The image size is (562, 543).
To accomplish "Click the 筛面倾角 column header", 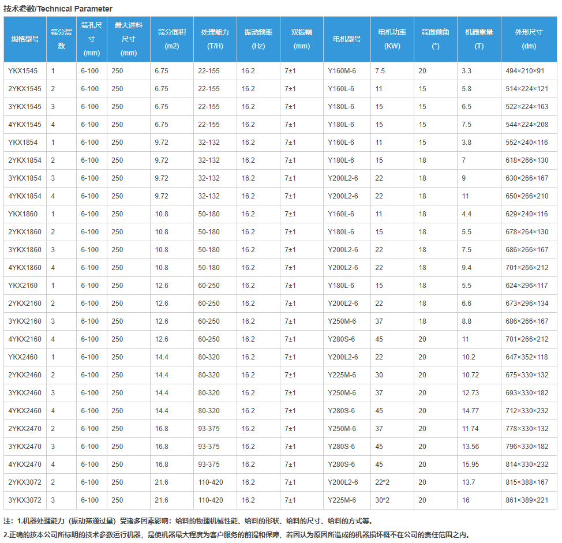I will pos(435,39).
